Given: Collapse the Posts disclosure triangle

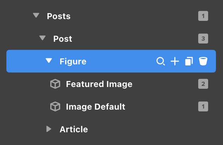Looking at the screenshot, I should 36,16.
